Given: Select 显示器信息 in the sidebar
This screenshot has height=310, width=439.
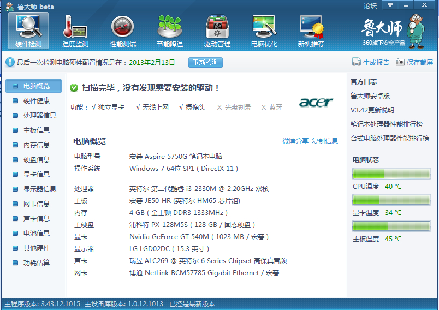Looking at the screenshot, I should coord(34,189).
